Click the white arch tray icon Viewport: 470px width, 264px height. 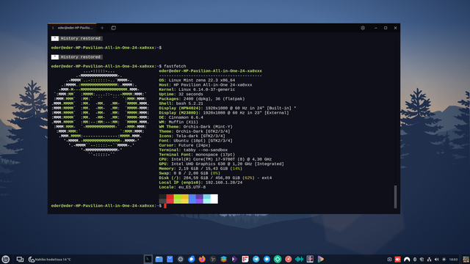pyautogui.click(x=407, y=260)
